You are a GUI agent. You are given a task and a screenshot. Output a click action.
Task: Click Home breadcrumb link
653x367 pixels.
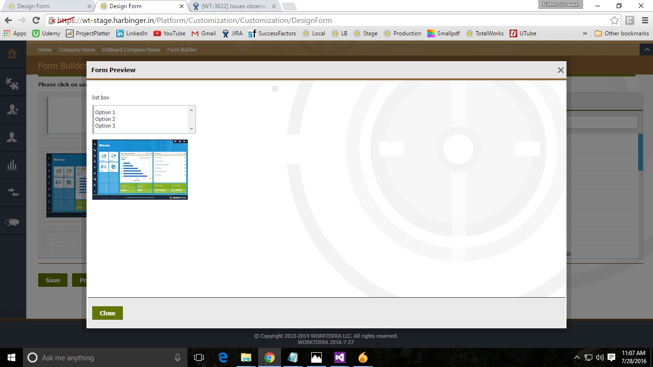(45, 50)
